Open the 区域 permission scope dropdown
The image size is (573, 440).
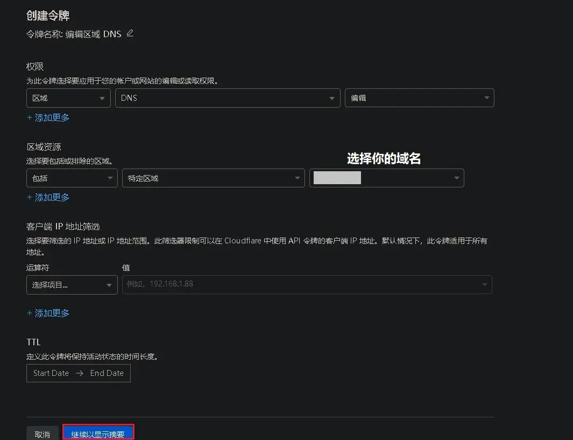67,98
